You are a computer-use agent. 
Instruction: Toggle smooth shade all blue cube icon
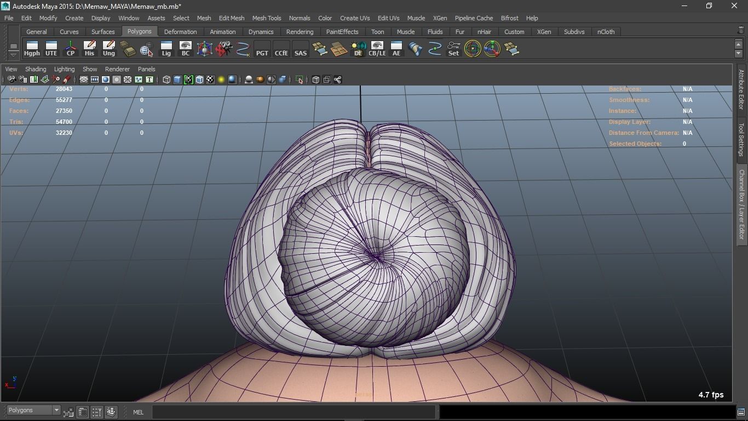click(177, 79)
